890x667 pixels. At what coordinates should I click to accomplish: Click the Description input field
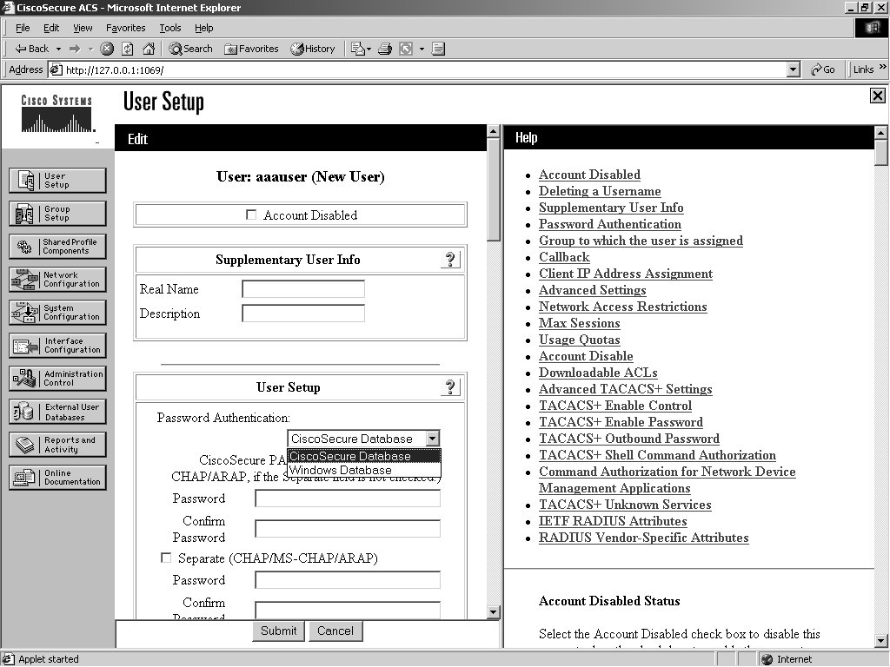303,313
